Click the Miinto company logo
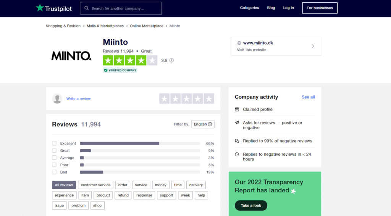The image size is (391, 216). [x=71, y=56]
